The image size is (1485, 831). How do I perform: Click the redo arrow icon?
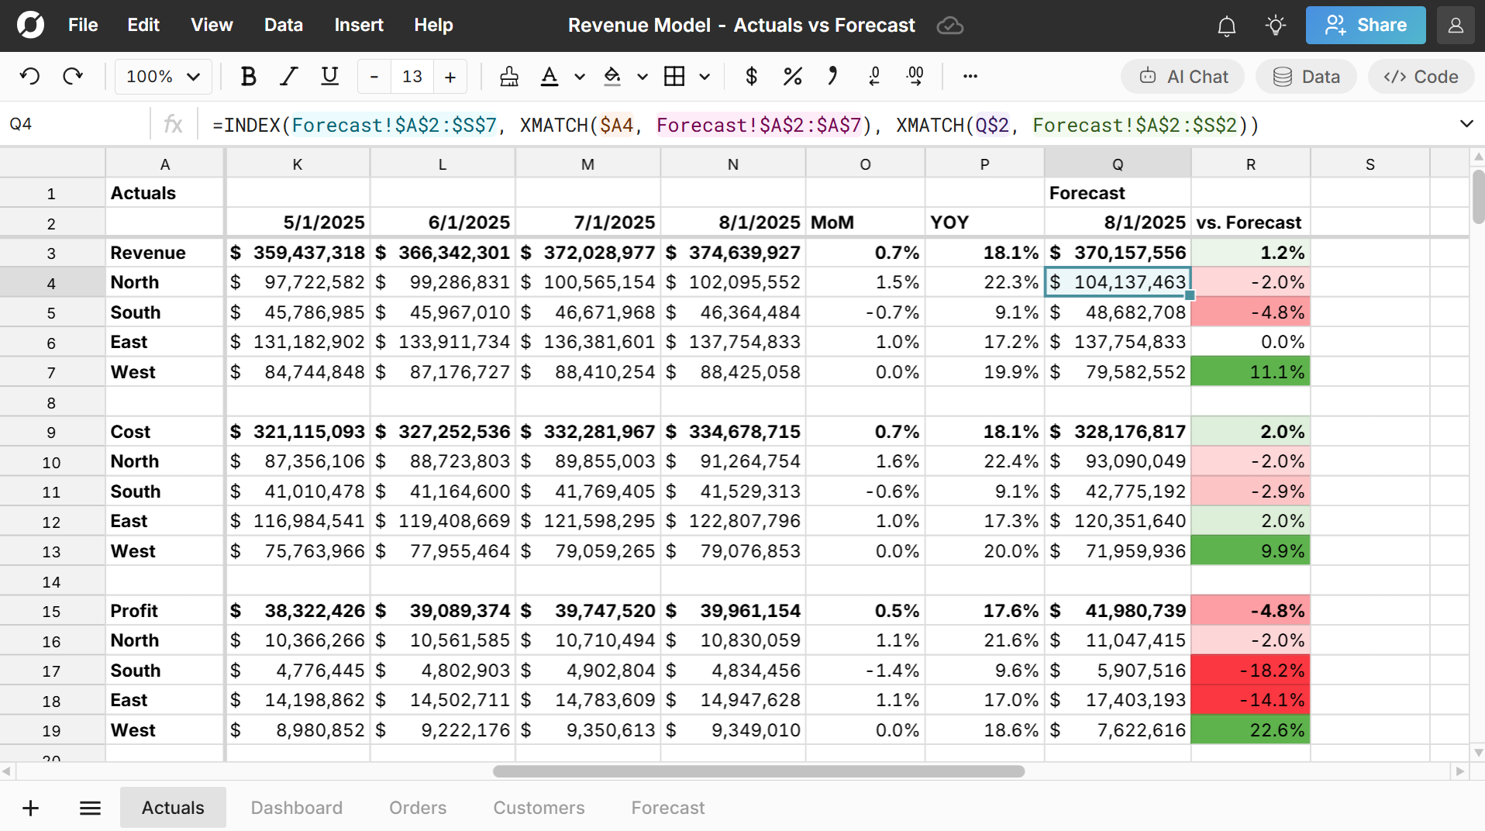click(x=73, y=76)
